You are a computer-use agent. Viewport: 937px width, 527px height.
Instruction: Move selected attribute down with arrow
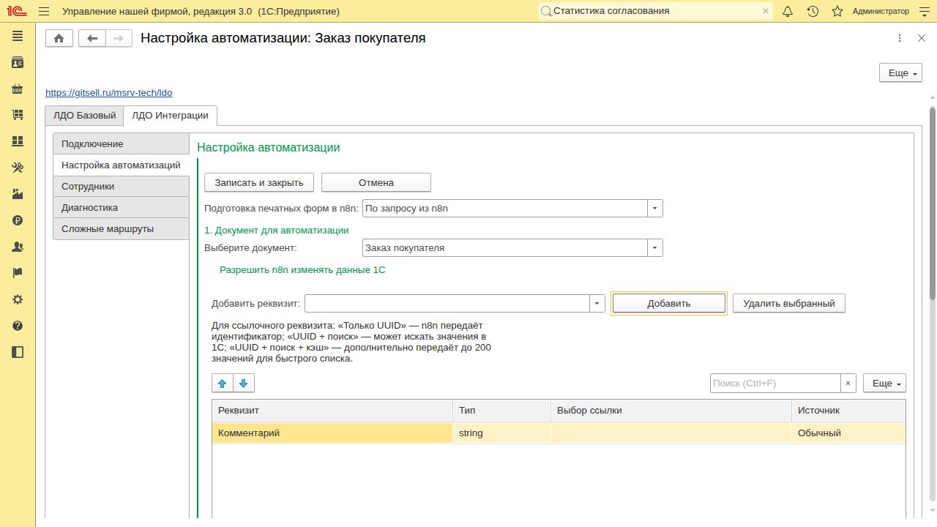click(244, 383)
